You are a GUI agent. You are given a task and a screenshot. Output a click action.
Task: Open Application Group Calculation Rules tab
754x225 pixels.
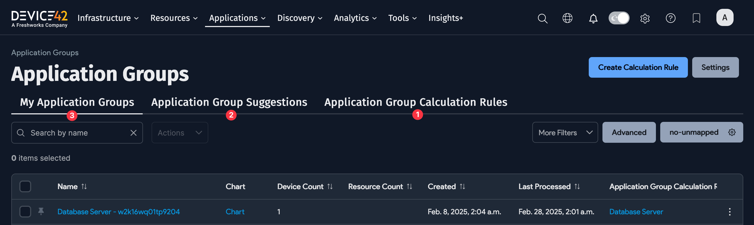point(415,102)
